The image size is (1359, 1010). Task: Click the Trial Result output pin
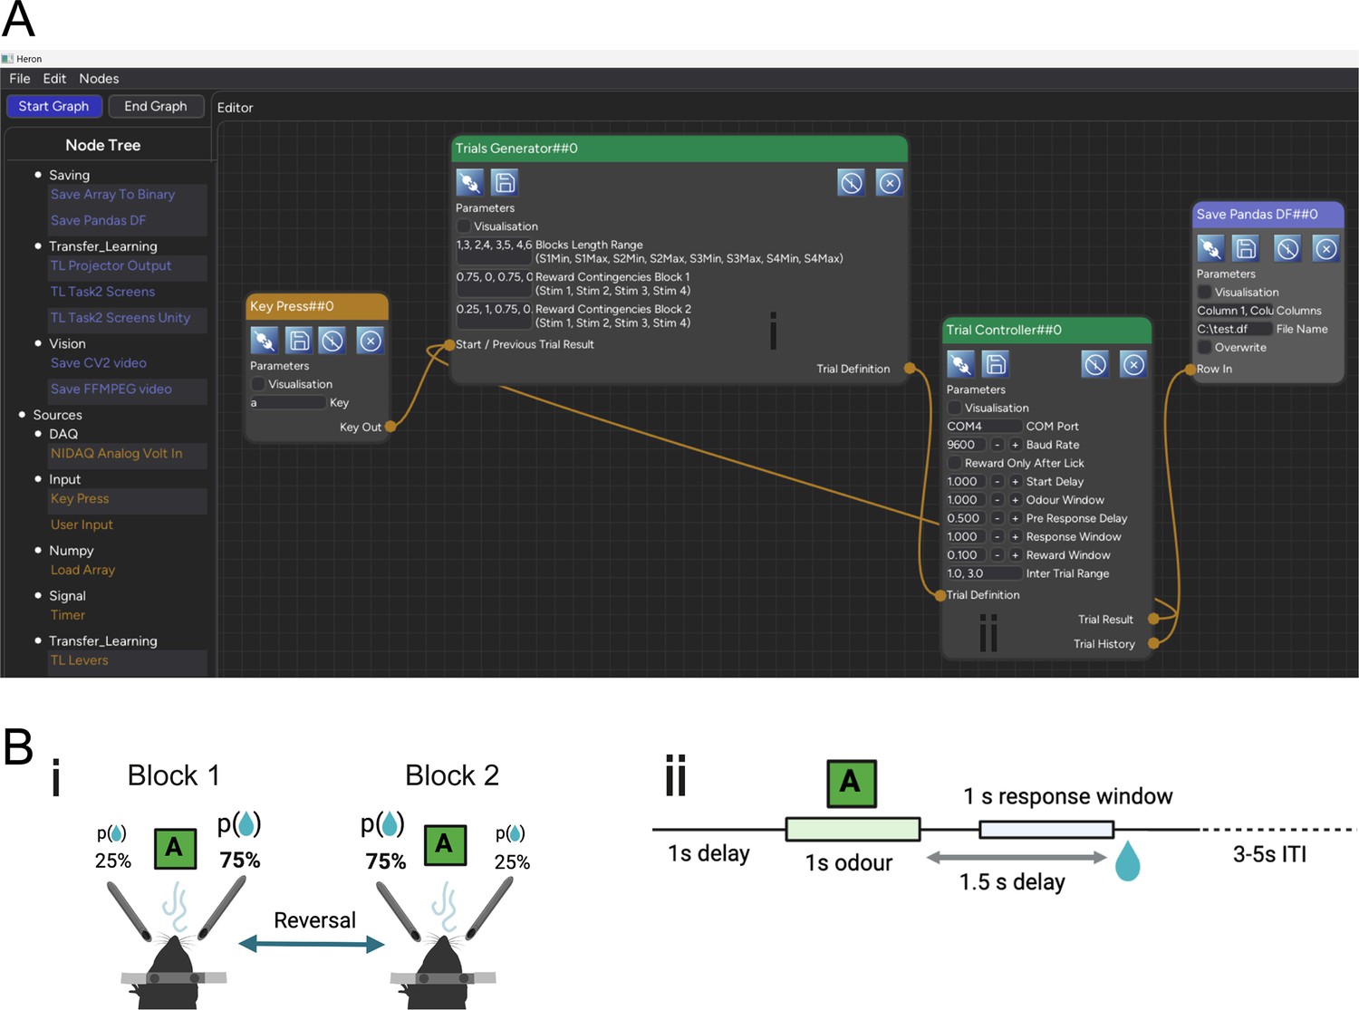(x=1153, y=619)
